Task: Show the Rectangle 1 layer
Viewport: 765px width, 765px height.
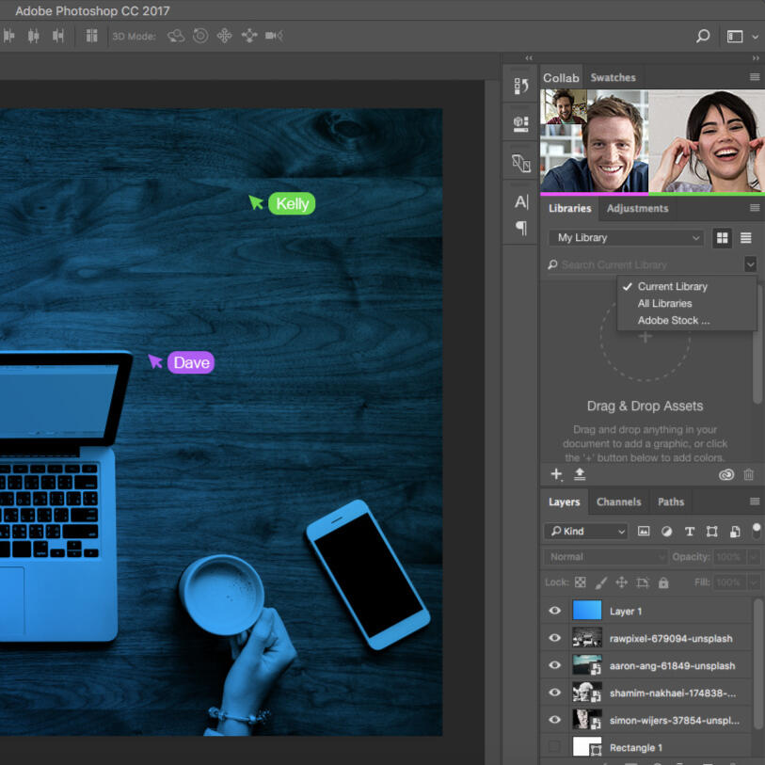Action: (554, 747)
